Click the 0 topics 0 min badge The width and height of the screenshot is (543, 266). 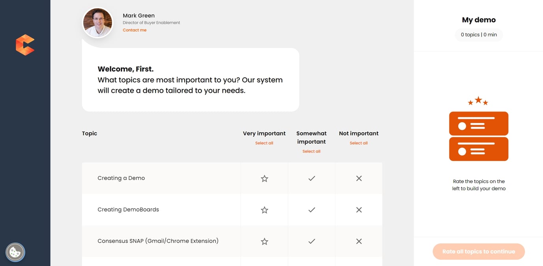479,35
